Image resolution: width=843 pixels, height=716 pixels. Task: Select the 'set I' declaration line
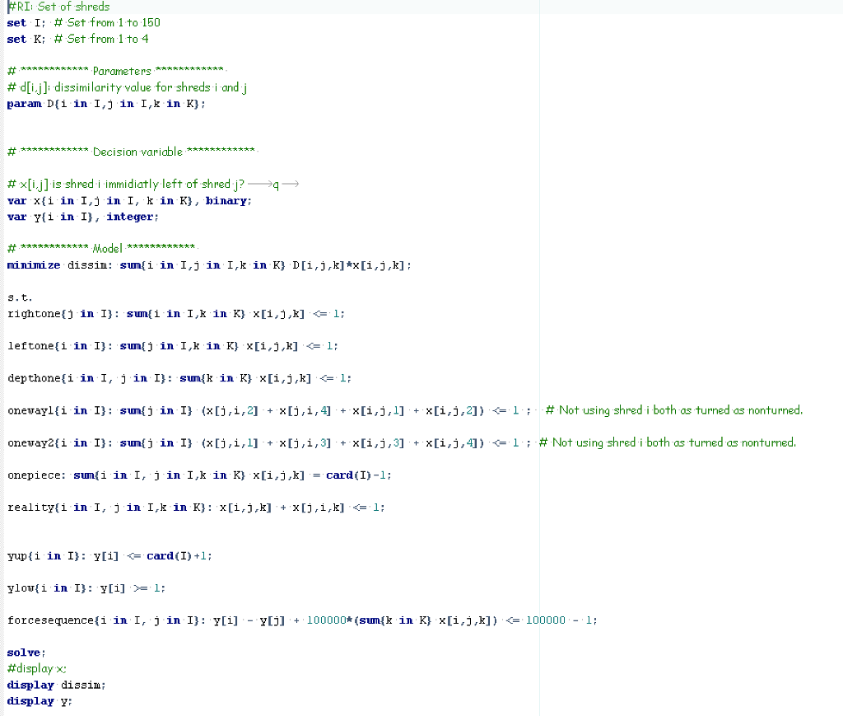(x=82, y=22)
